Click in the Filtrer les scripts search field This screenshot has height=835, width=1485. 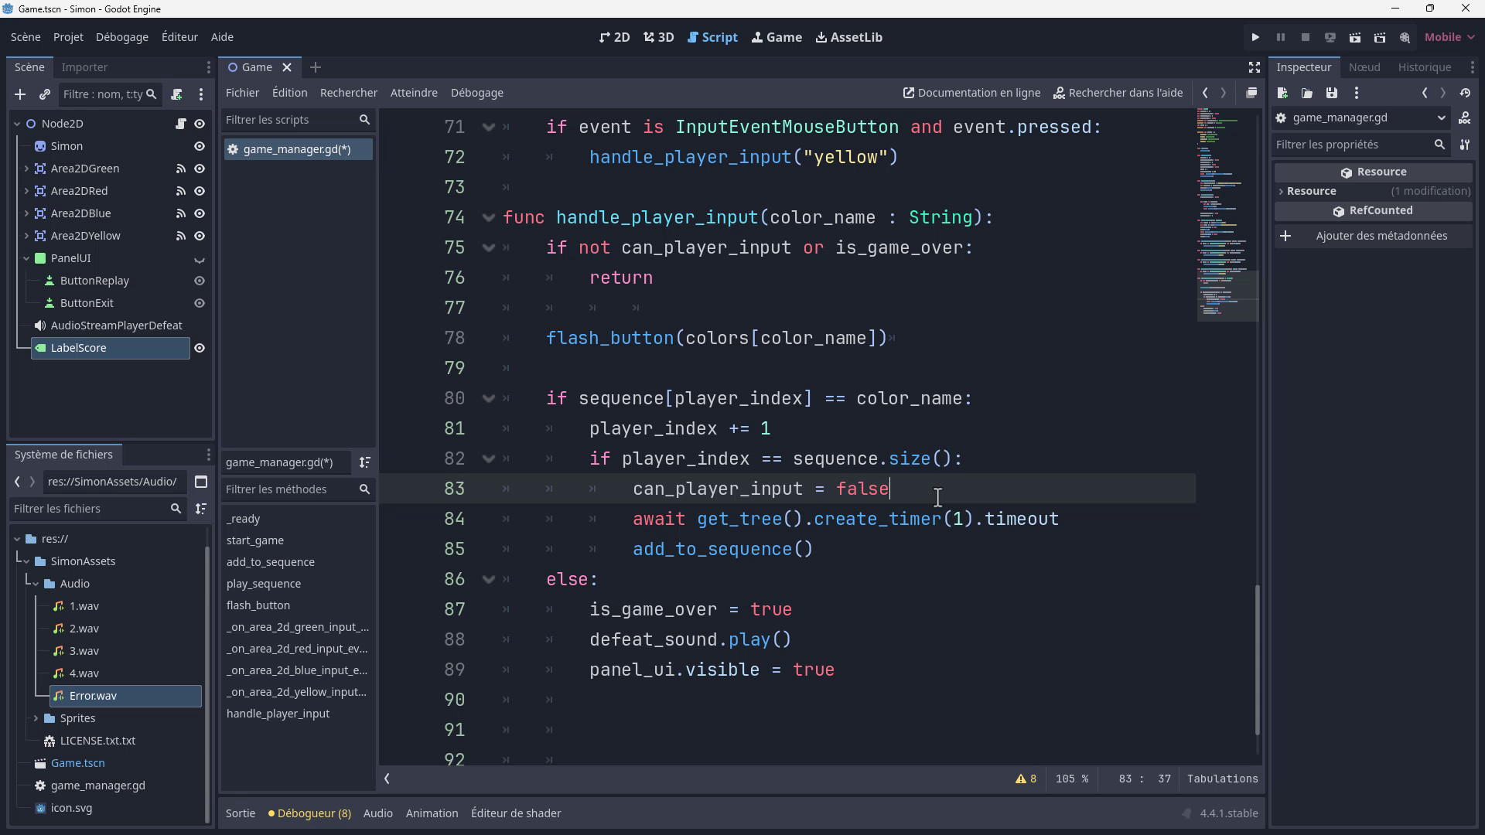(x=289, y=120)
